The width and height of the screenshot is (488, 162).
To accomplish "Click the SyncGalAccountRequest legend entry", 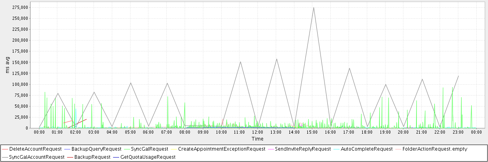I will pyautogui.click(x=37, y=157).
